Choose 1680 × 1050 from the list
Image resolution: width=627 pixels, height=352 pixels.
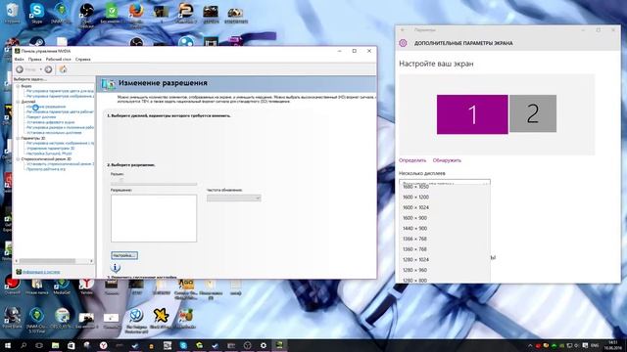click(x=445, y=187)
